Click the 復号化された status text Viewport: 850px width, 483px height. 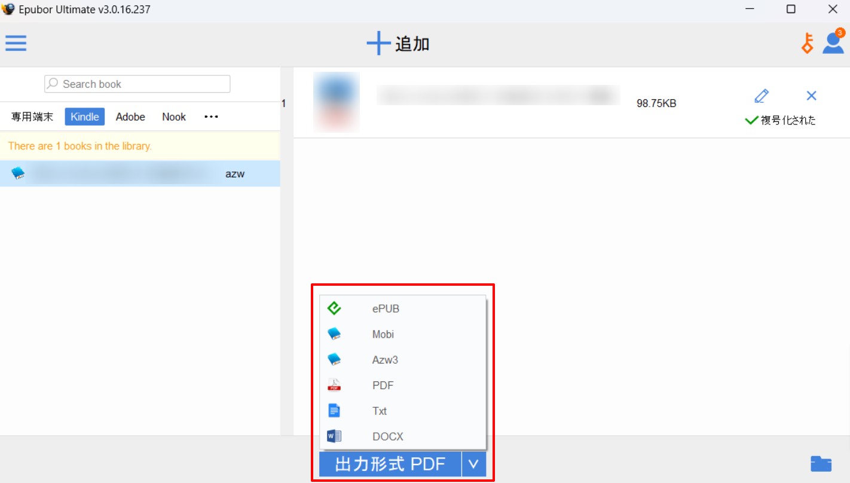click(788, 121)
